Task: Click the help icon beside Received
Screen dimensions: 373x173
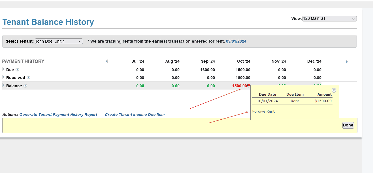Action: (28, 78)
